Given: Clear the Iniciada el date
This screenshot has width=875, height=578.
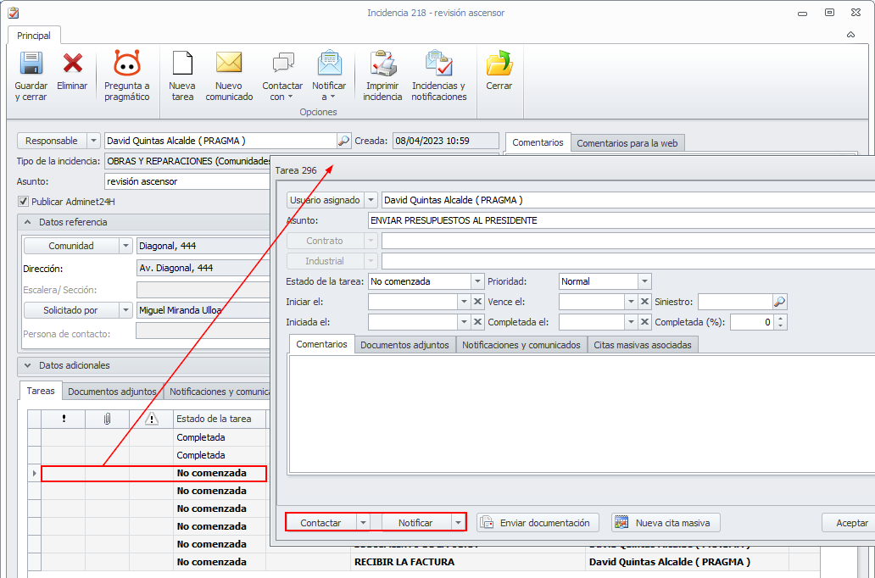Looking at the screenshot, I should 477,322.
